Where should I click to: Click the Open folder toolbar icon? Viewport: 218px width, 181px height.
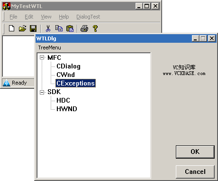(22, 29)
